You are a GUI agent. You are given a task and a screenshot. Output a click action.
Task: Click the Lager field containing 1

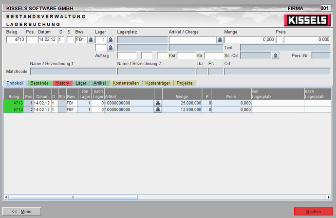(101, 39)
